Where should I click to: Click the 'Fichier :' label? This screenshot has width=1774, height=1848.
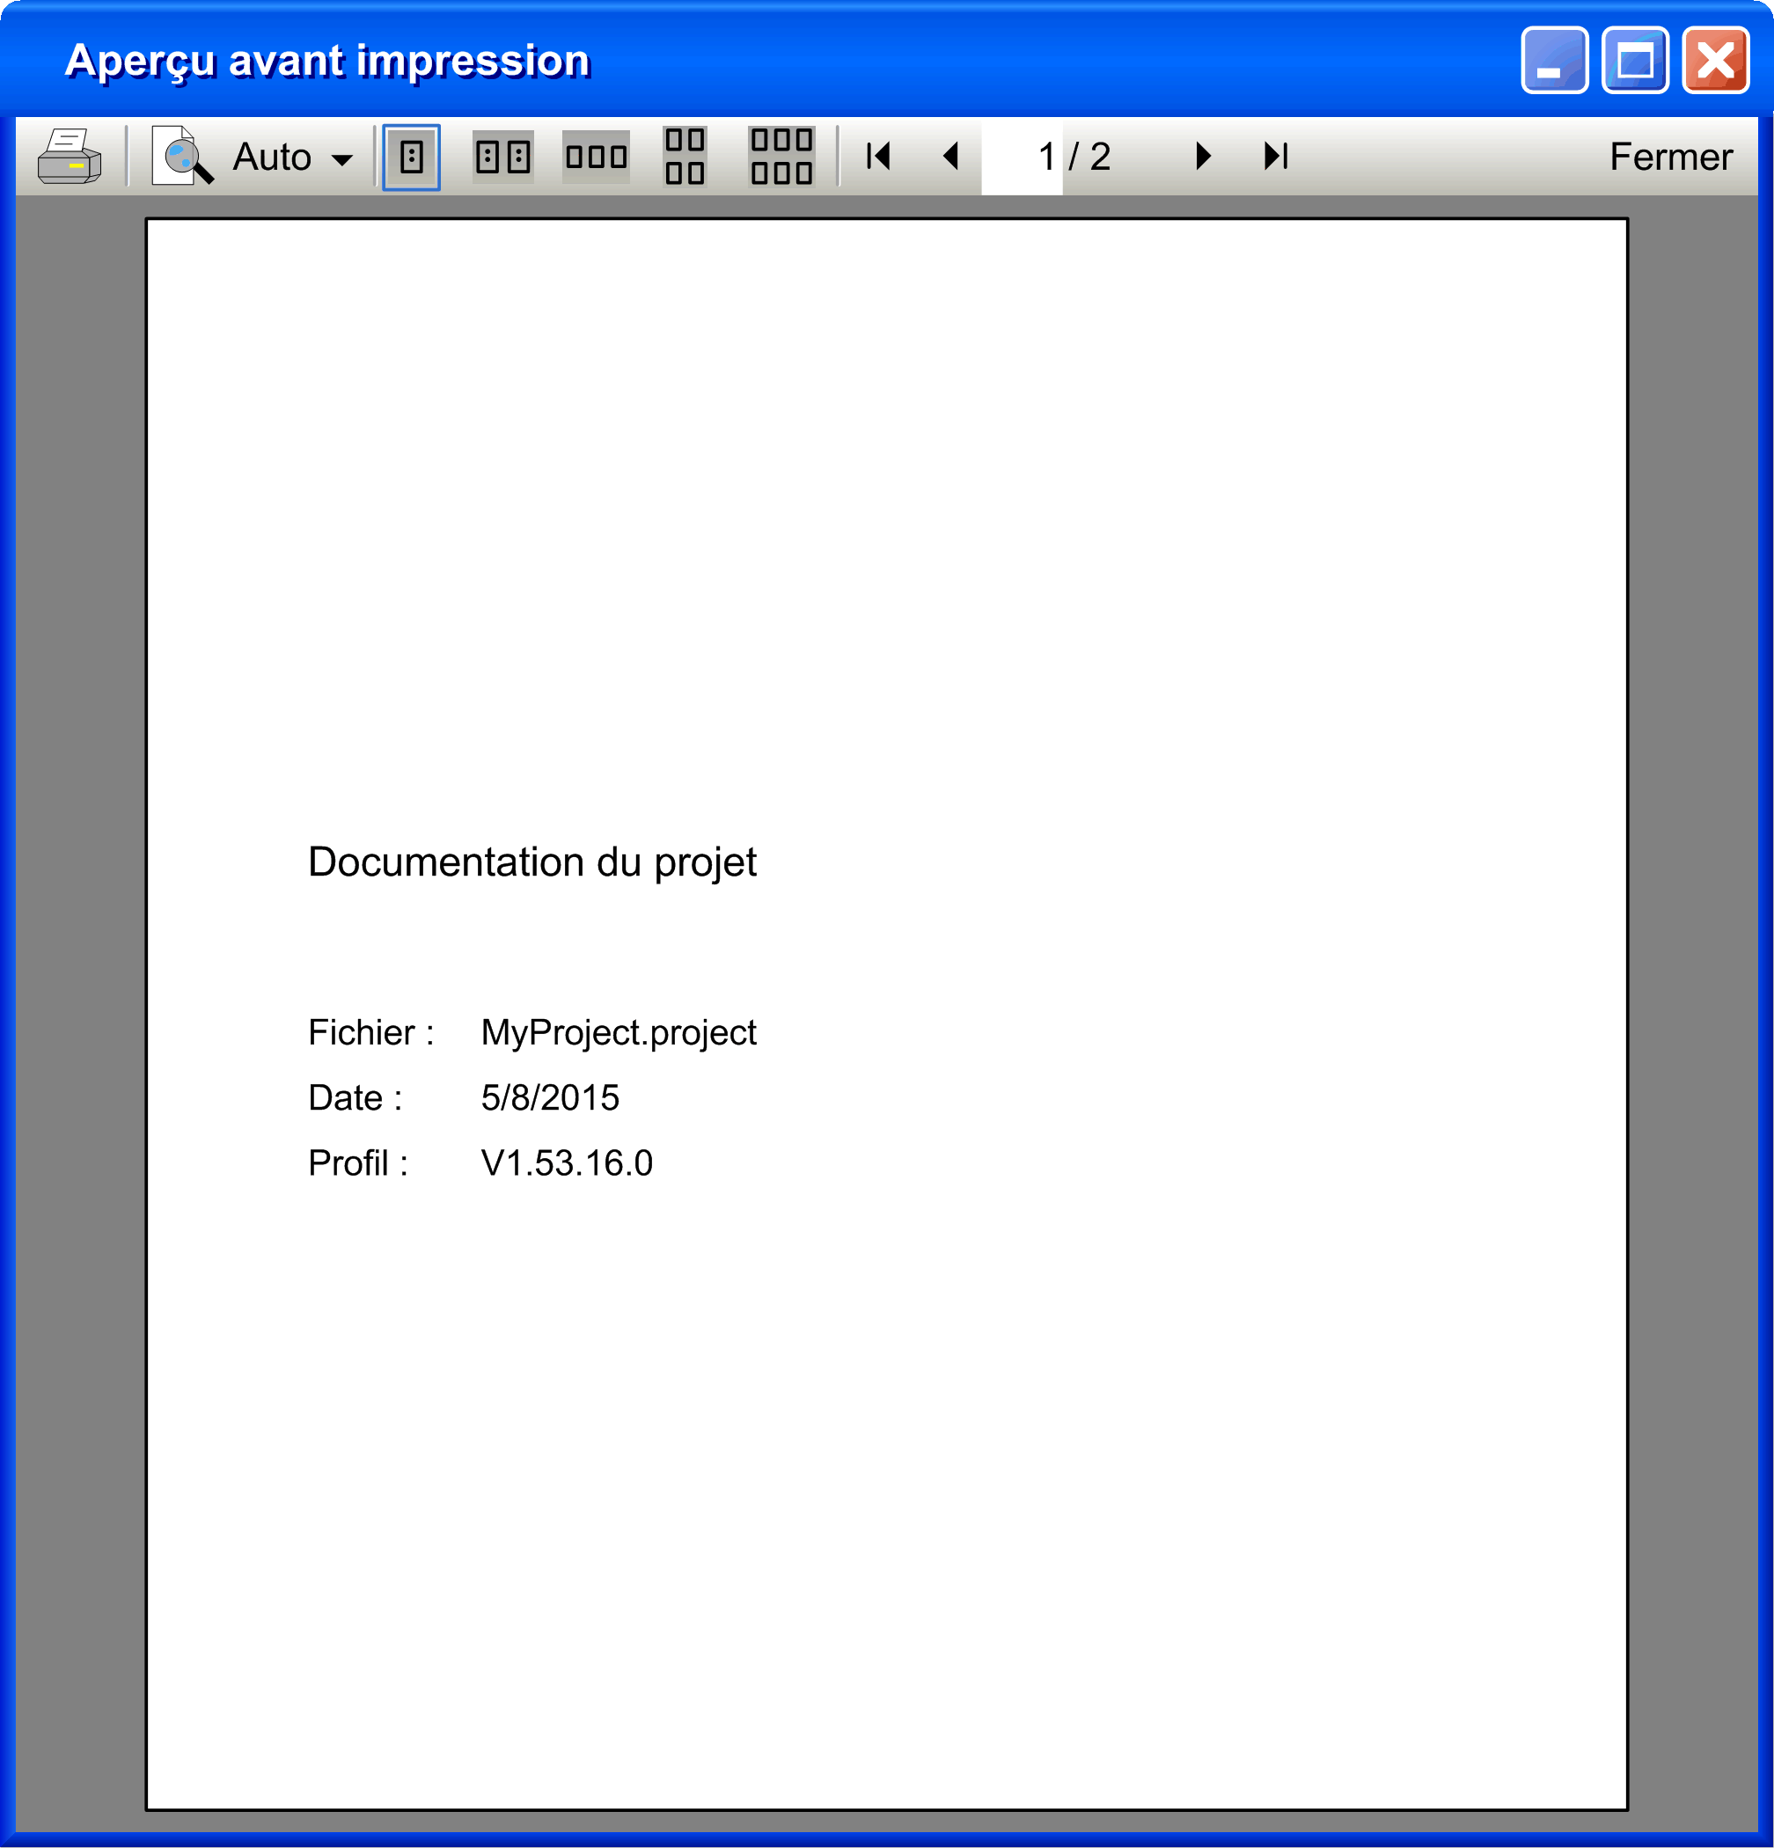click(371, 1033)
